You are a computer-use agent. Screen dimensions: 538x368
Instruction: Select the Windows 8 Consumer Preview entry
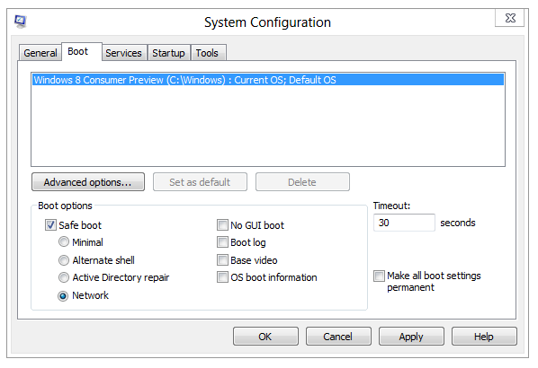(x=268, y=80)
